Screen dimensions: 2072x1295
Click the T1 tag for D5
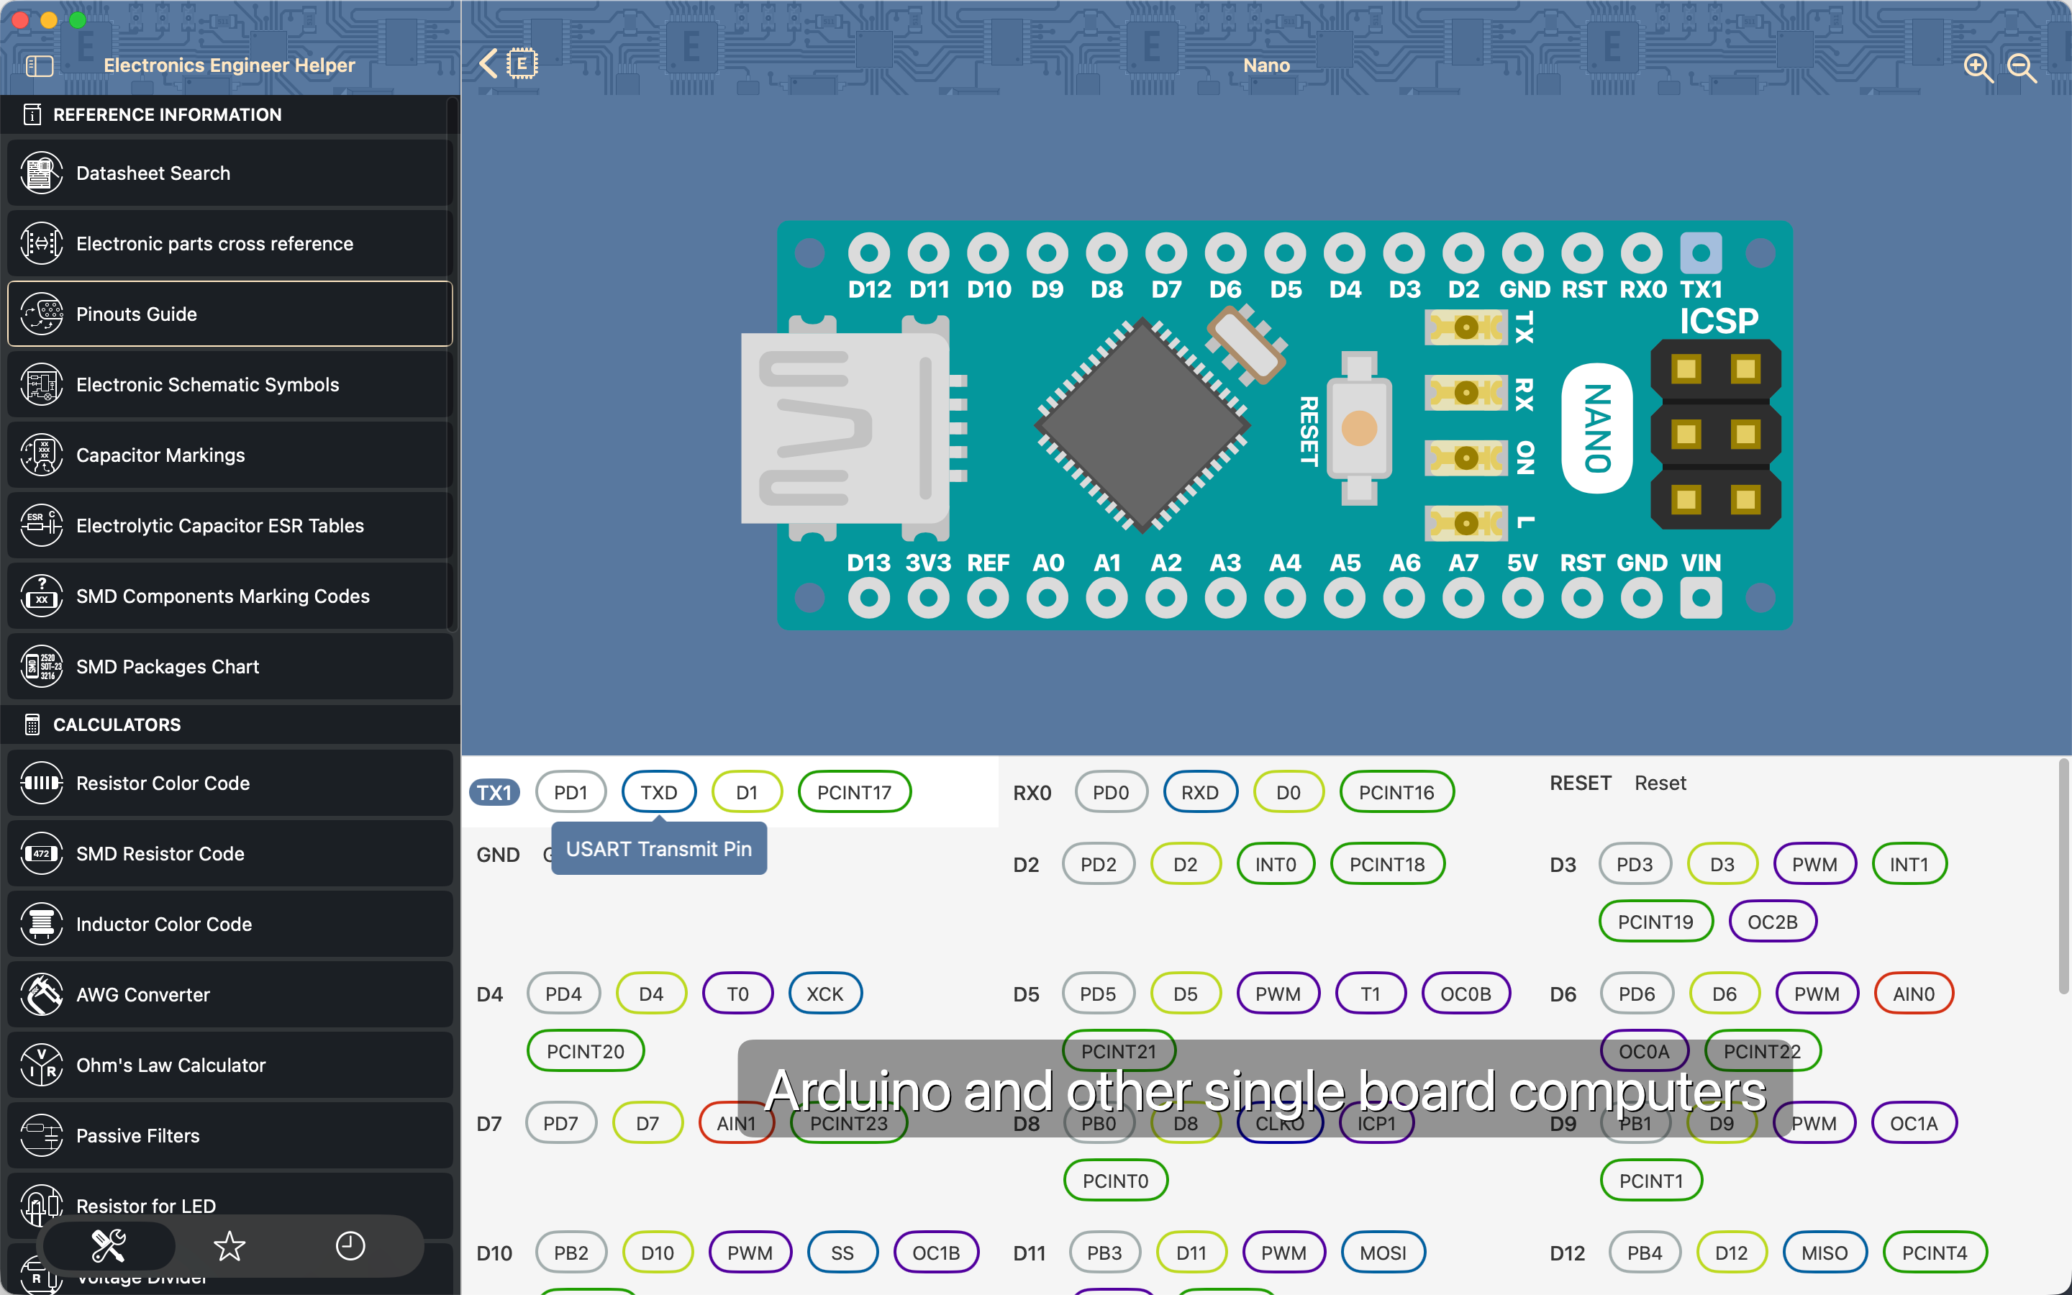point(1370,994)
